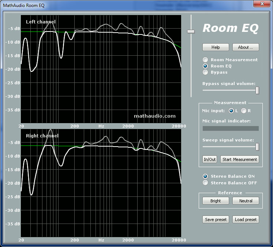Click the Reference group heading
This screenshot has height=247, width=273.
230,193
